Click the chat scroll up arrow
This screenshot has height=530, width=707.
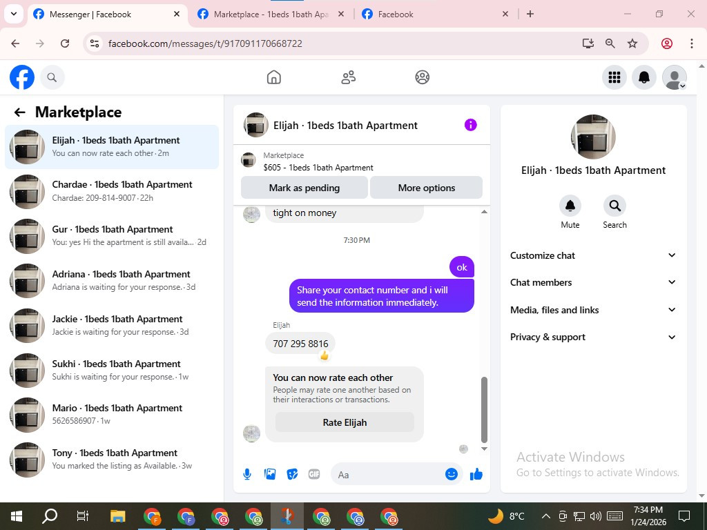click(x=484, y=212)
